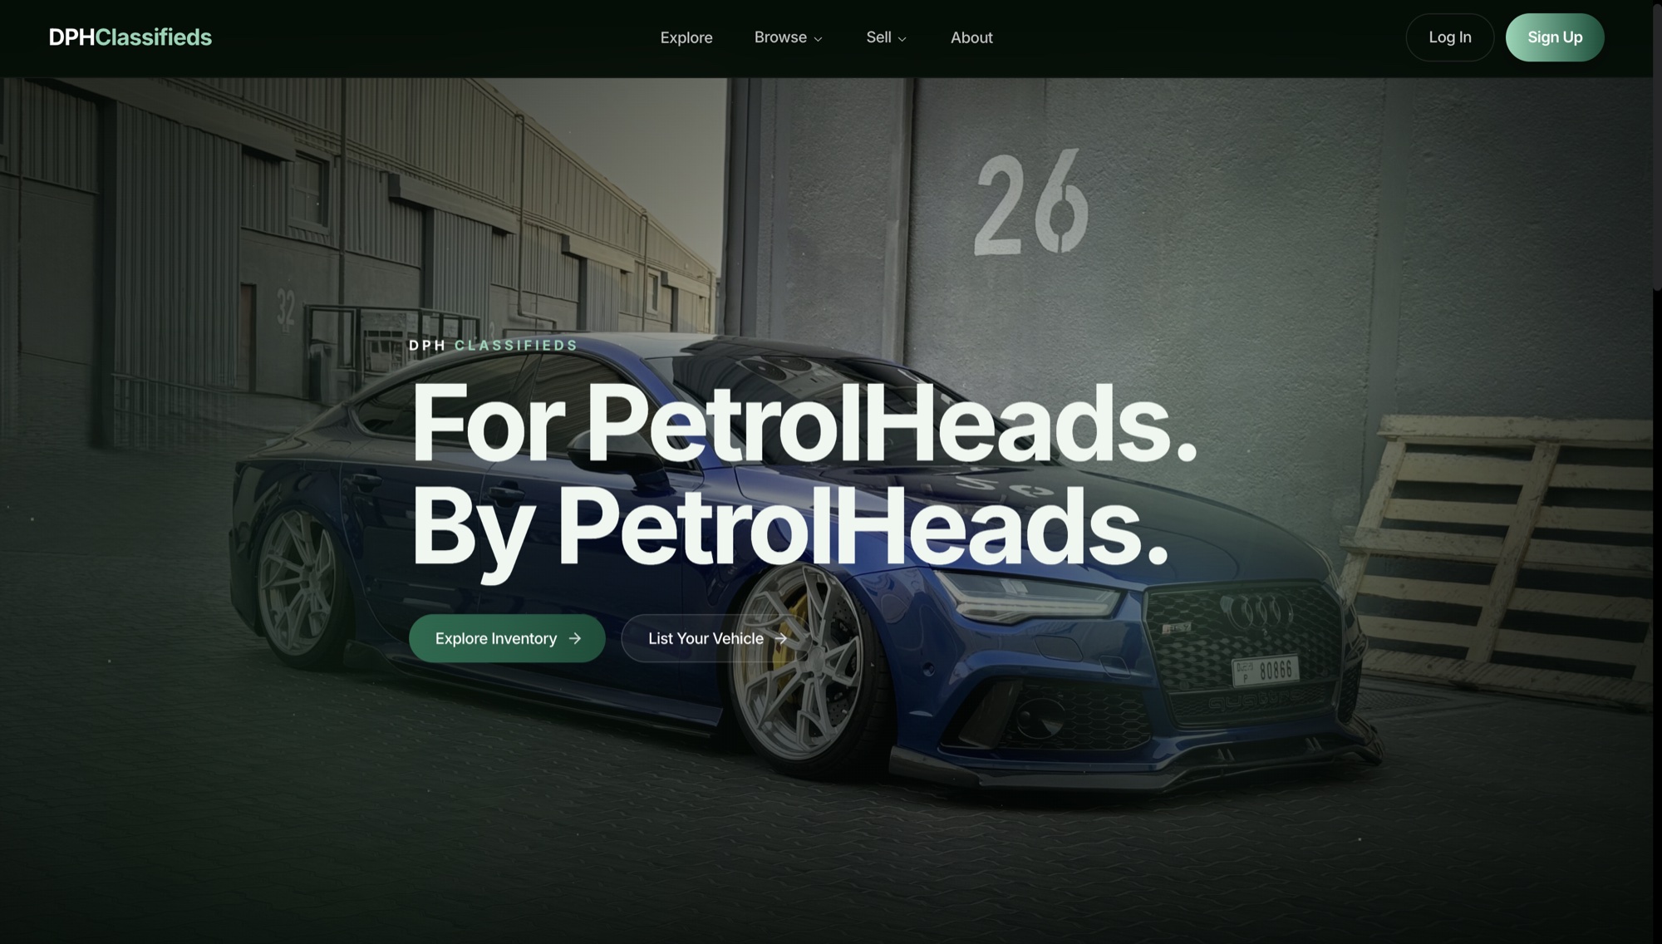Screen dimensions: 1662x944
Task: Click the blue Audi's front license plate
Action: [x=1266, y=671]
